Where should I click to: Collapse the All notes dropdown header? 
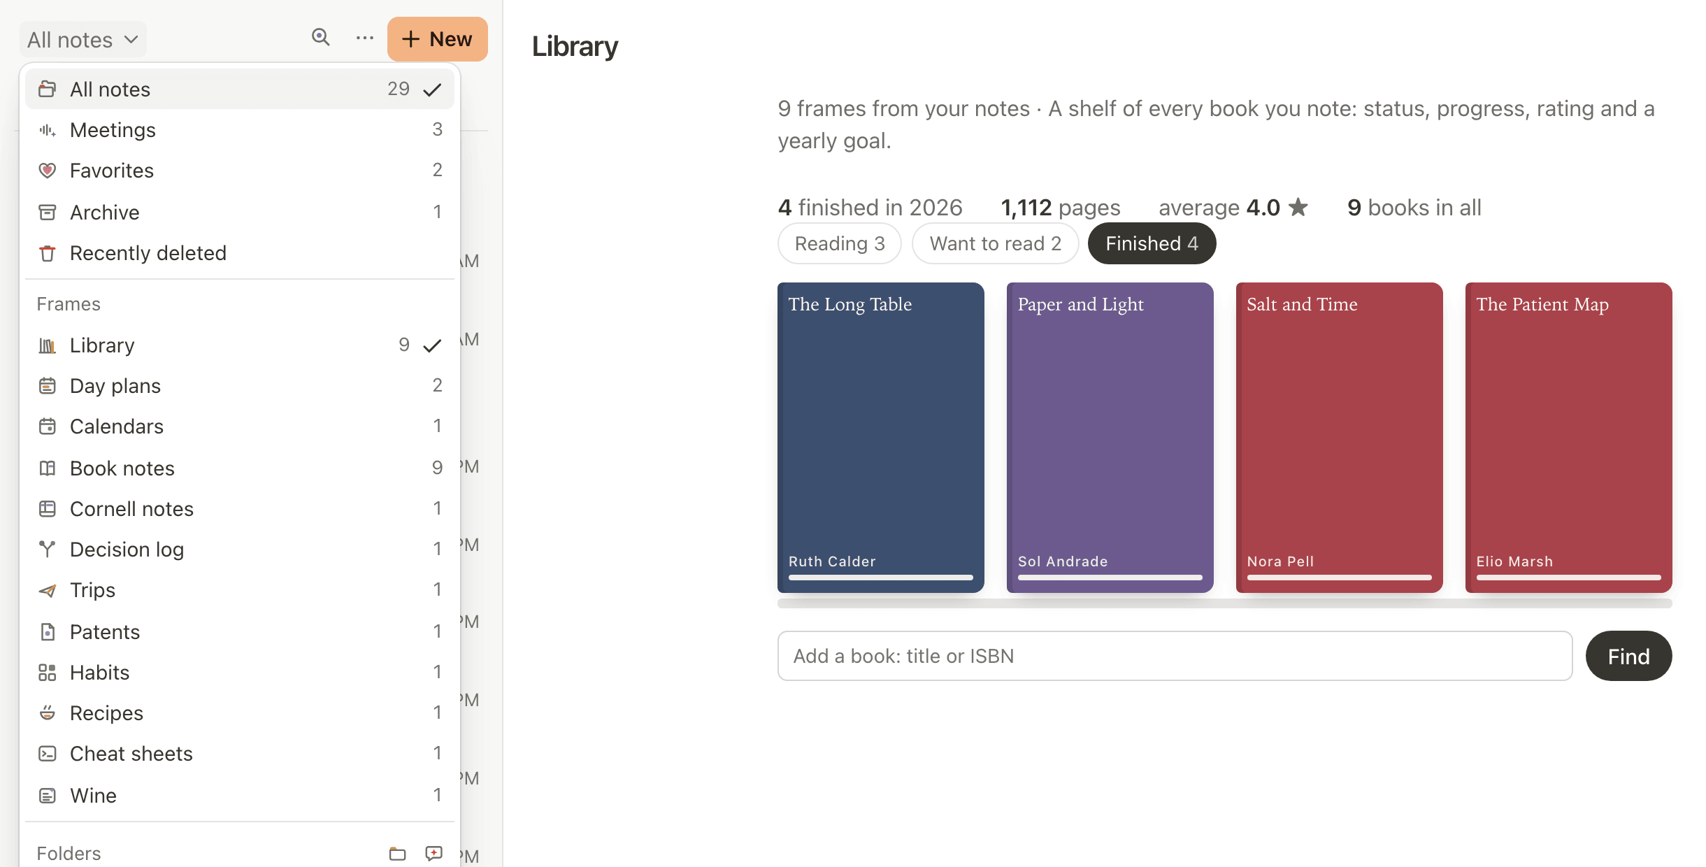click(x=83, y=40)
